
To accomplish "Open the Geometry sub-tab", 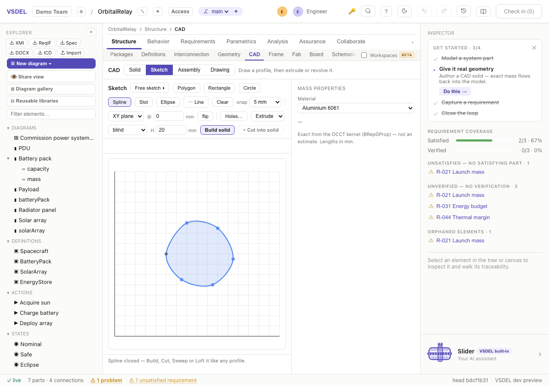I will click(x=229, y=54).
